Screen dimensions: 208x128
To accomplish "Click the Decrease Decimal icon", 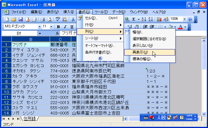I will 137,27.
